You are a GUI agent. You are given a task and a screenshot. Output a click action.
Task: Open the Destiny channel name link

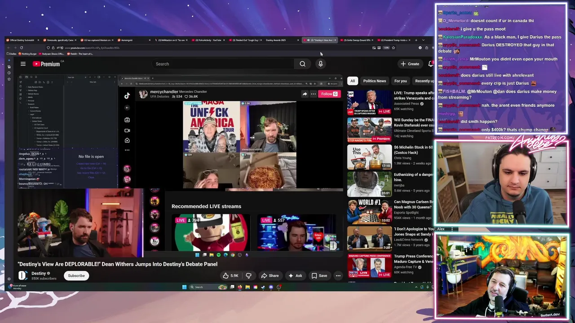(39, 273)
